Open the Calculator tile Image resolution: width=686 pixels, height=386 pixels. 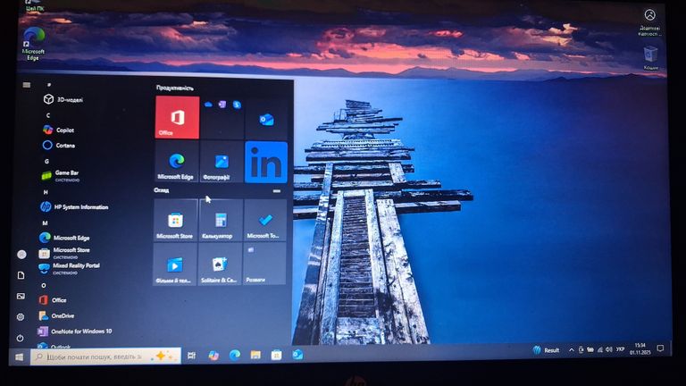click(221, 221)
